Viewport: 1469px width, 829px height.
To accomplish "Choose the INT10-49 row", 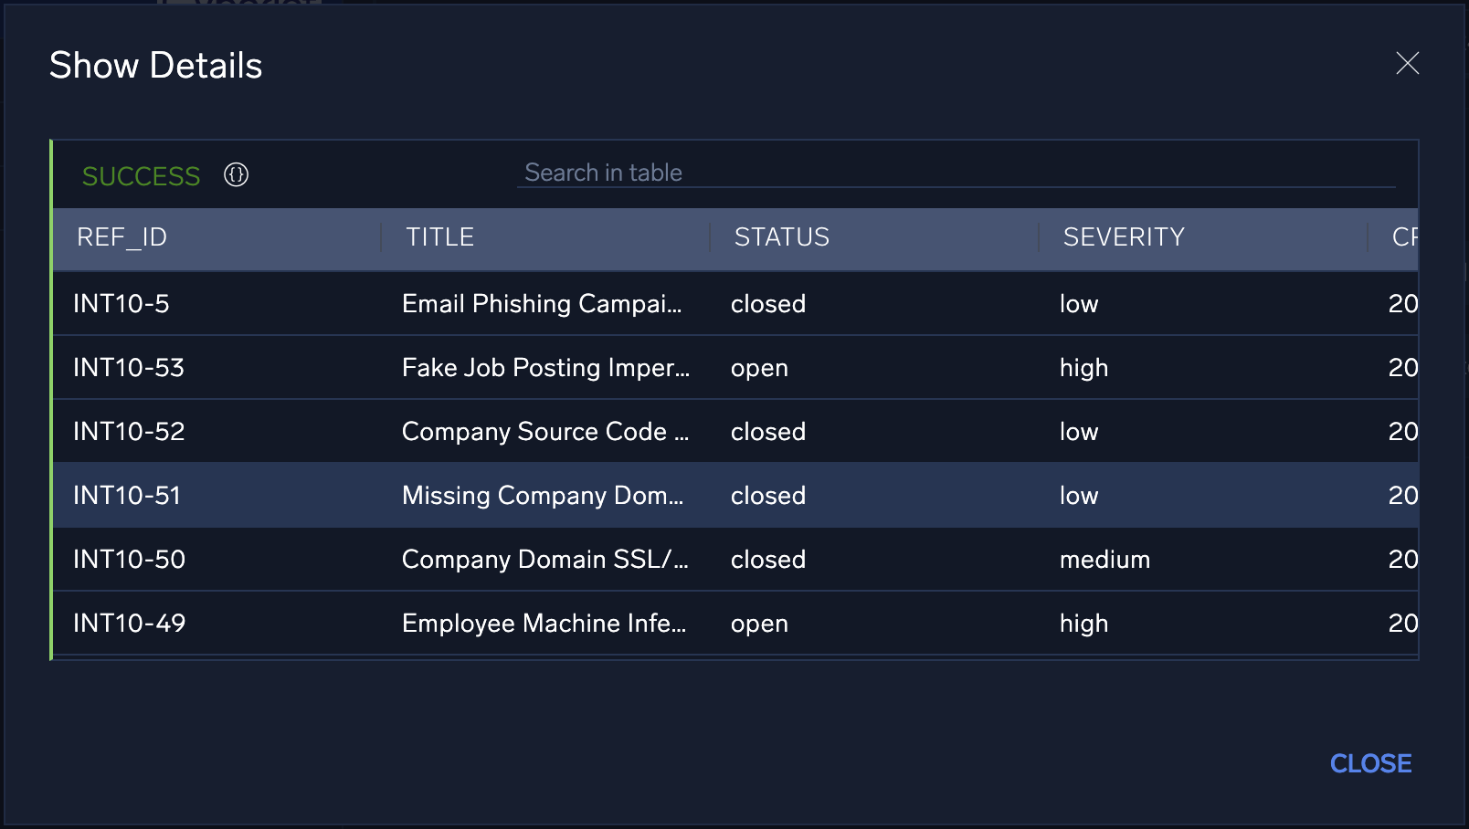I will (x=129, y=624).
